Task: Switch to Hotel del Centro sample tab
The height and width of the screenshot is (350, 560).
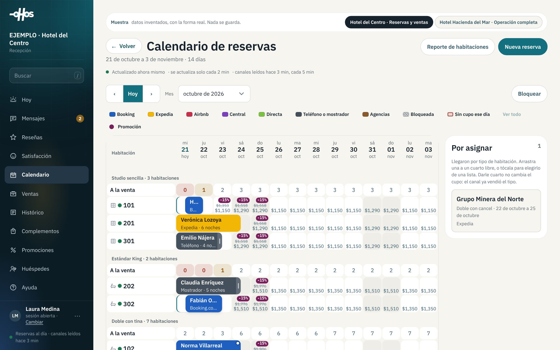Action: [389, 22]
